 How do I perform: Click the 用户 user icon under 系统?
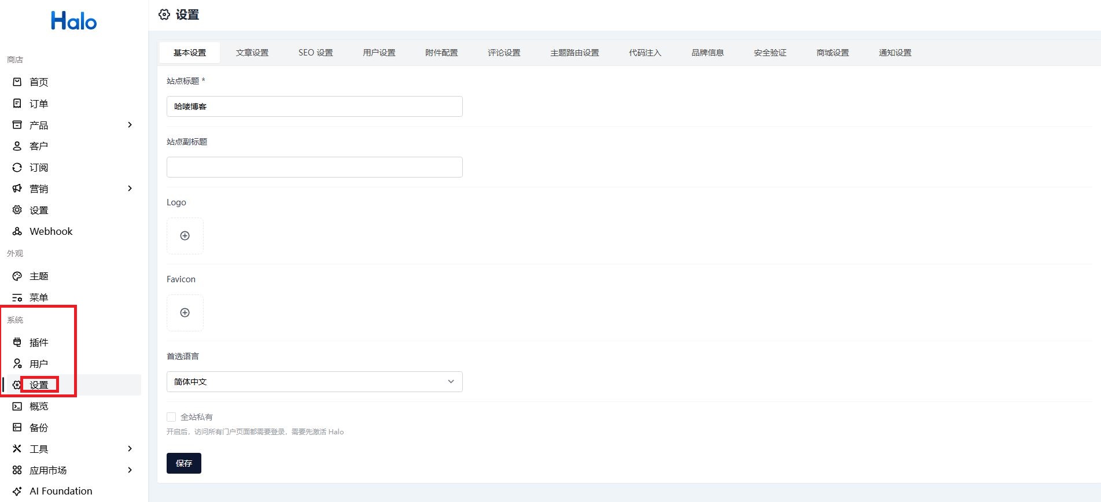(x=17, y=364)
